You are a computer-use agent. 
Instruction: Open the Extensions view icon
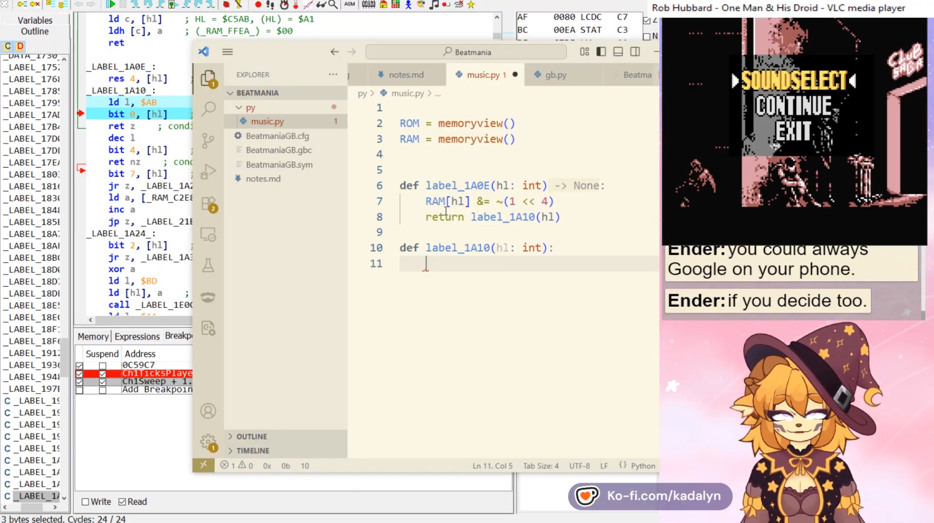[x=208, y=203]
